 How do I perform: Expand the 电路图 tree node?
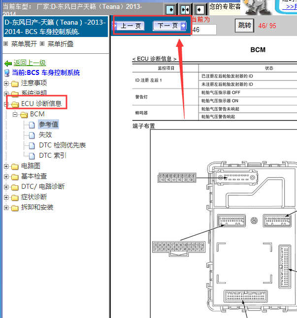6,166
